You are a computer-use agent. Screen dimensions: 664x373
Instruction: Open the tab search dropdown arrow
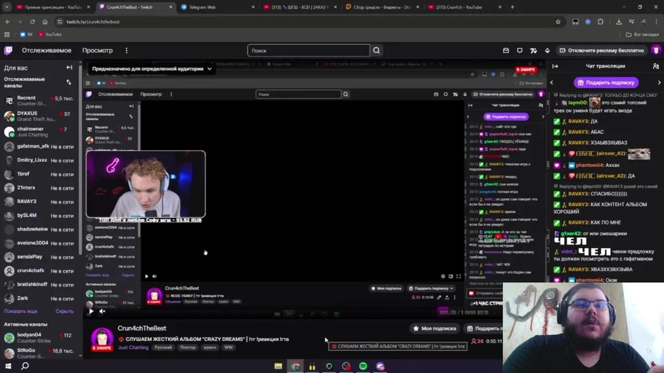7,7
